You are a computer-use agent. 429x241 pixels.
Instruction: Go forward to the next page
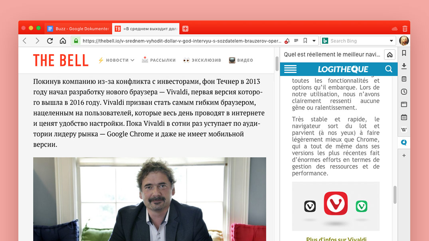pyautogui.click(x=37, y=41)
